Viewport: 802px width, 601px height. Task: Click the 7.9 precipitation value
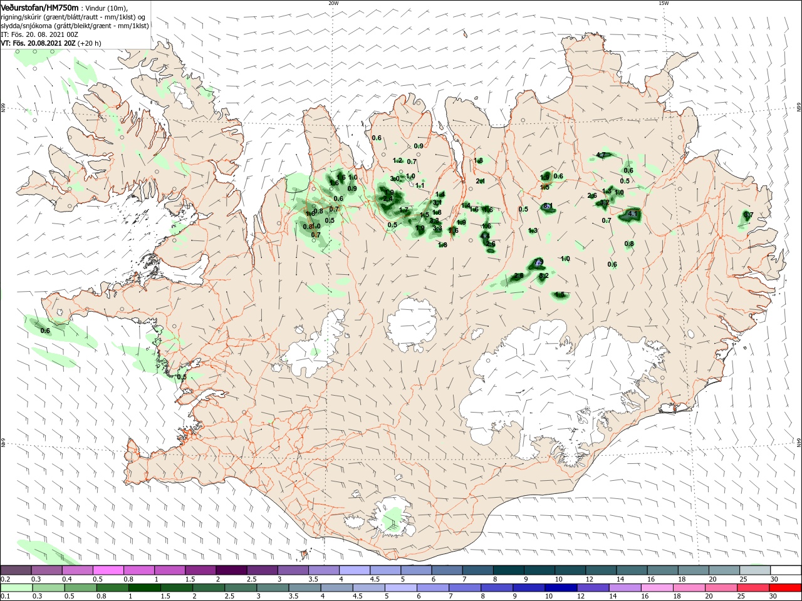538,262
